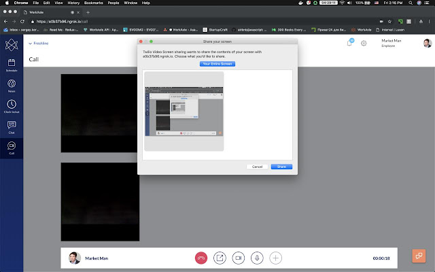Toggle the video camera in call controls

239,258
